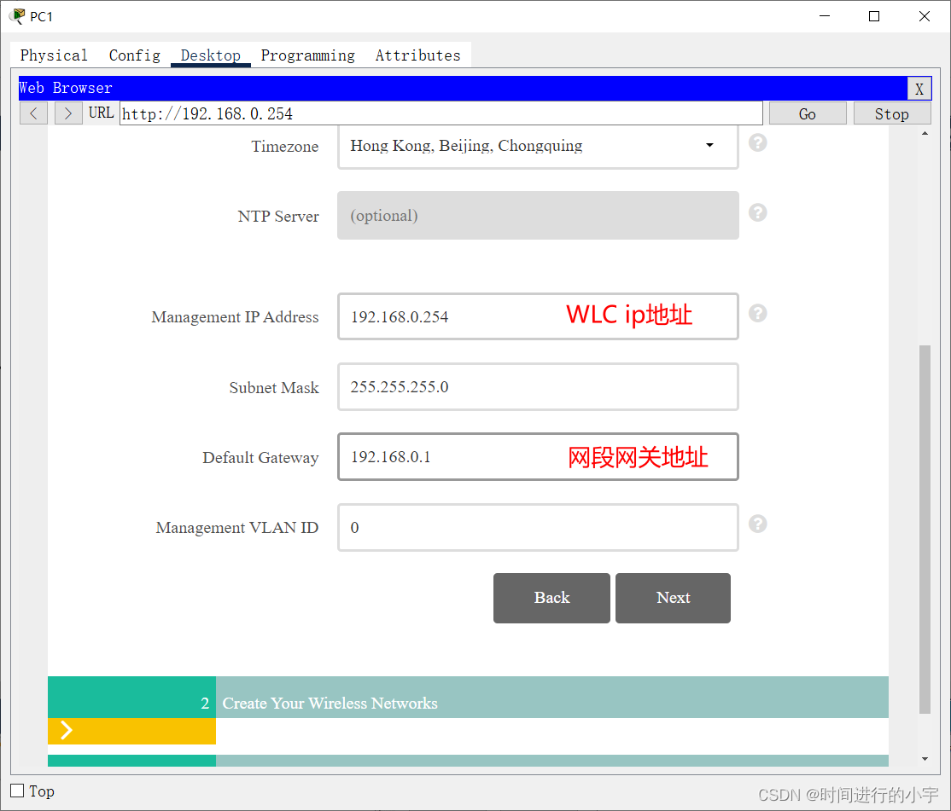Switch to the Config tab
The width and height of the screenshot is (951, 811).
point(134,55)
